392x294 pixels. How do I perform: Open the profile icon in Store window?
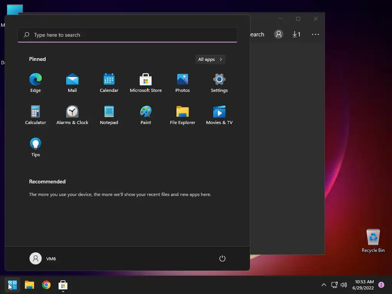pyautogui.click(x=279, y=34)
